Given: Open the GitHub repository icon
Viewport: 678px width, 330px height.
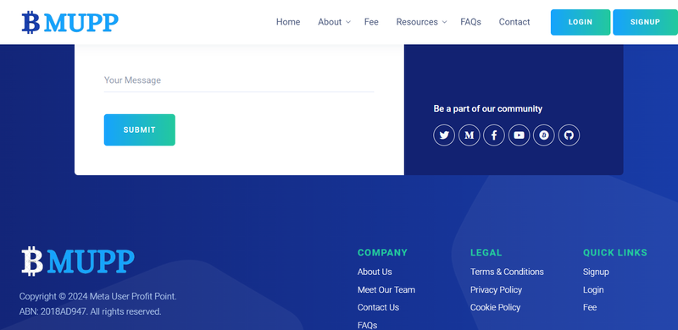Looking at the screenshot, I should tap(569, 135).
